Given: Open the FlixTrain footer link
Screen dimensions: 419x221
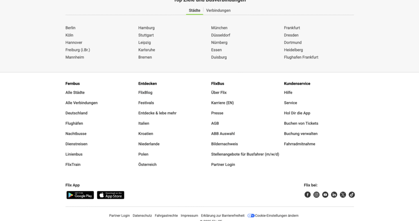Looking at the screenshot, I should tap(73, 165).
